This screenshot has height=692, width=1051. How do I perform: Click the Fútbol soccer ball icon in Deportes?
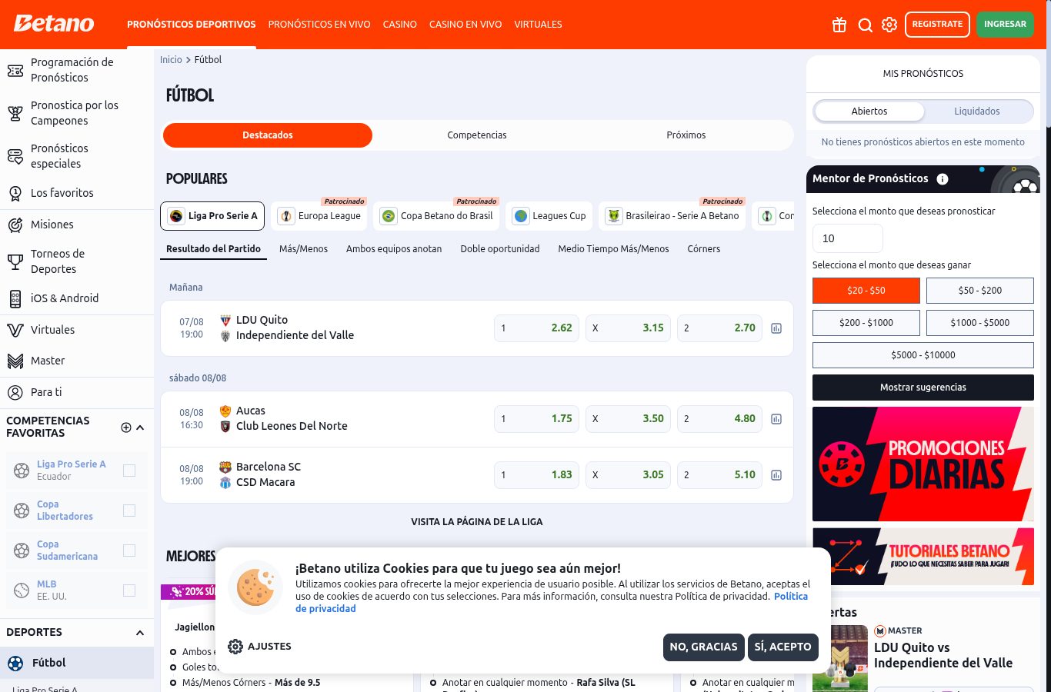coord(15,664)
